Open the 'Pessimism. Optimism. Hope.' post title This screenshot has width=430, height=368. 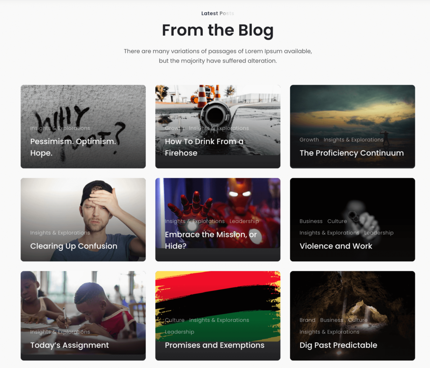pyautogui.click(x=73, y=147)
